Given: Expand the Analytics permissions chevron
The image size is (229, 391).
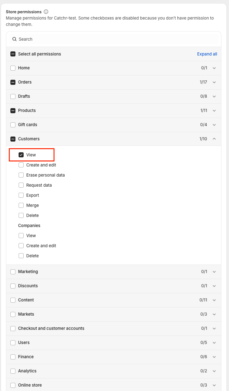Looking at the screenshot, I should [214, 371].
